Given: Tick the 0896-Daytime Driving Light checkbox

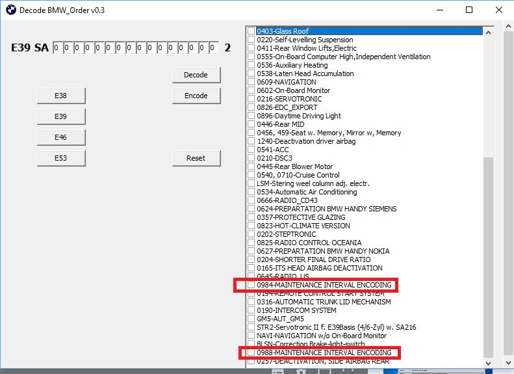Looking at the screenshot, I should [x=251, y=116].
